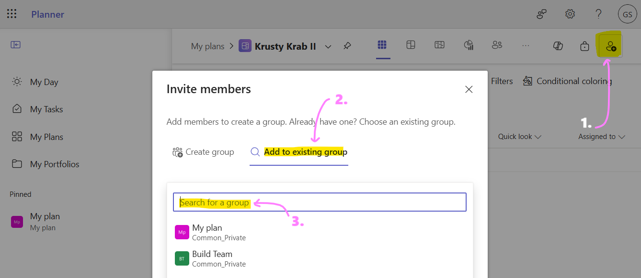Focus the Search for a group field
641x278 pixels.
tap(320, 202)
